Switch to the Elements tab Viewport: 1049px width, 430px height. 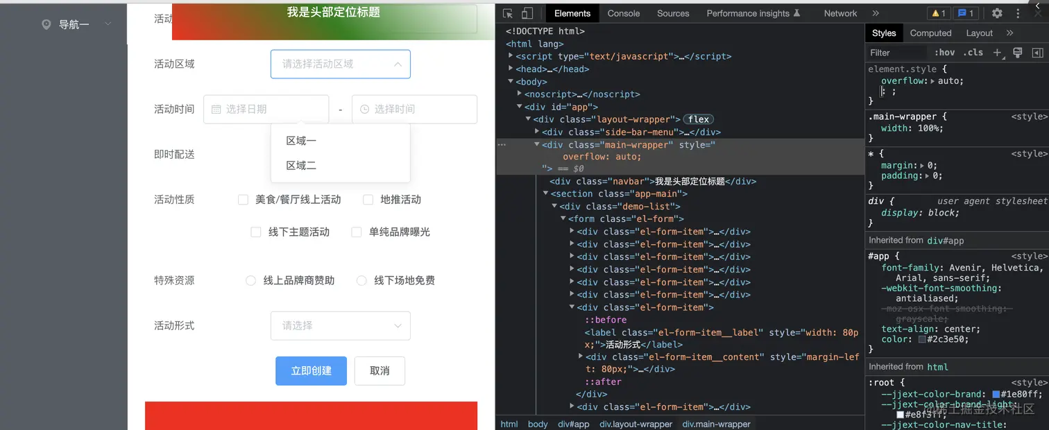tap(572, 13)
